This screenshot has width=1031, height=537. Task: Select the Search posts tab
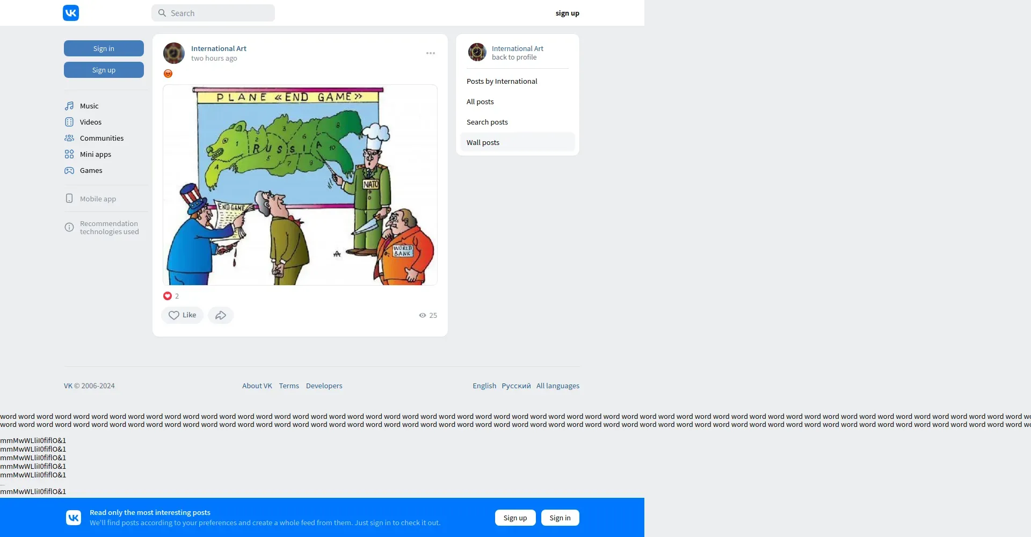[x=518, y=122]
